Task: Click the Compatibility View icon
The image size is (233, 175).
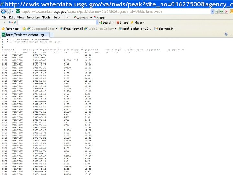Action: pyautogui.click(x=216, y=12)
